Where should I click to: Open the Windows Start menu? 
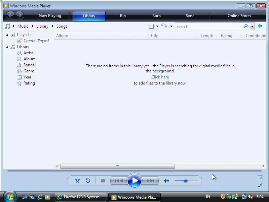tap(10, 197)
